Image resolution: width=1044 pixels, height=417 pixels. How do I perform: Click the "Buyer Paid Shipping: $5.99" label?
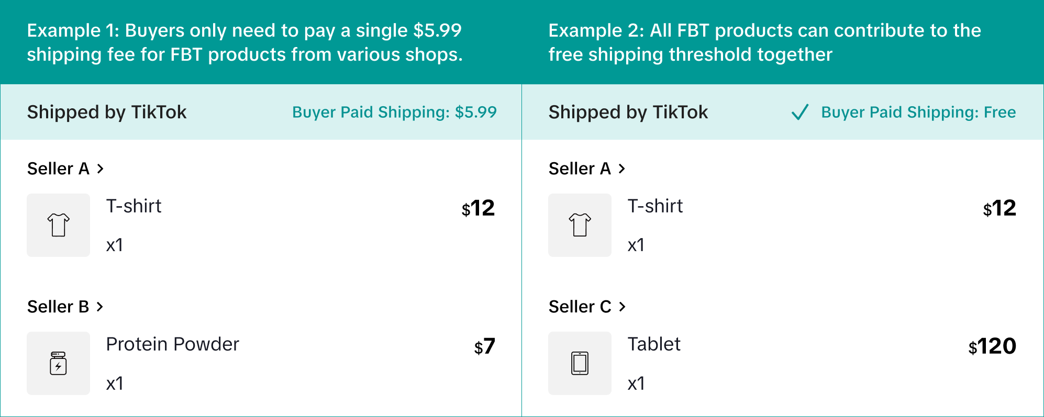(394, 112)
